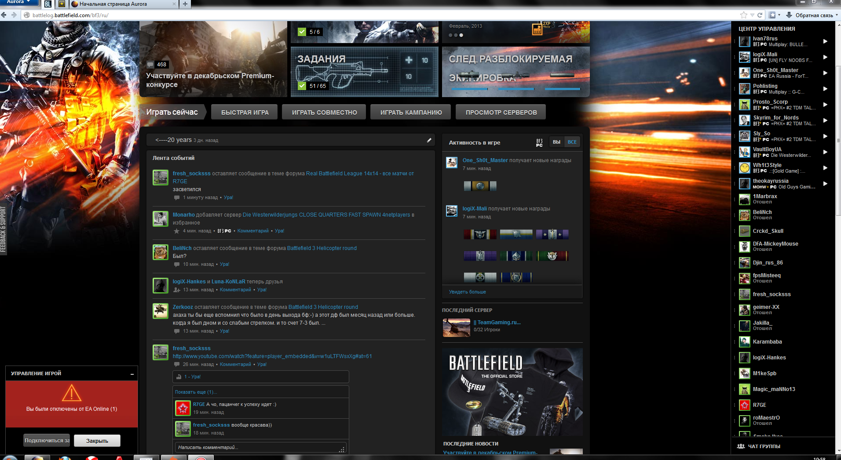Image resolution: width=841 pixels, height=460 pixels.
Task: Open the YouTube link posted by fresh_socksss
Action: (272, 356)
